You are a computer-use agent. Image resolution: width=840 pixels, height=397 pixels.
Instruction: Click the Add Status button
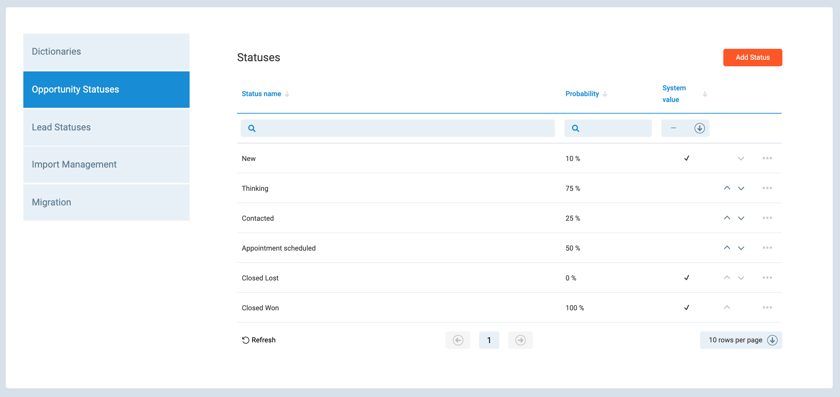[x=752, y=58]
